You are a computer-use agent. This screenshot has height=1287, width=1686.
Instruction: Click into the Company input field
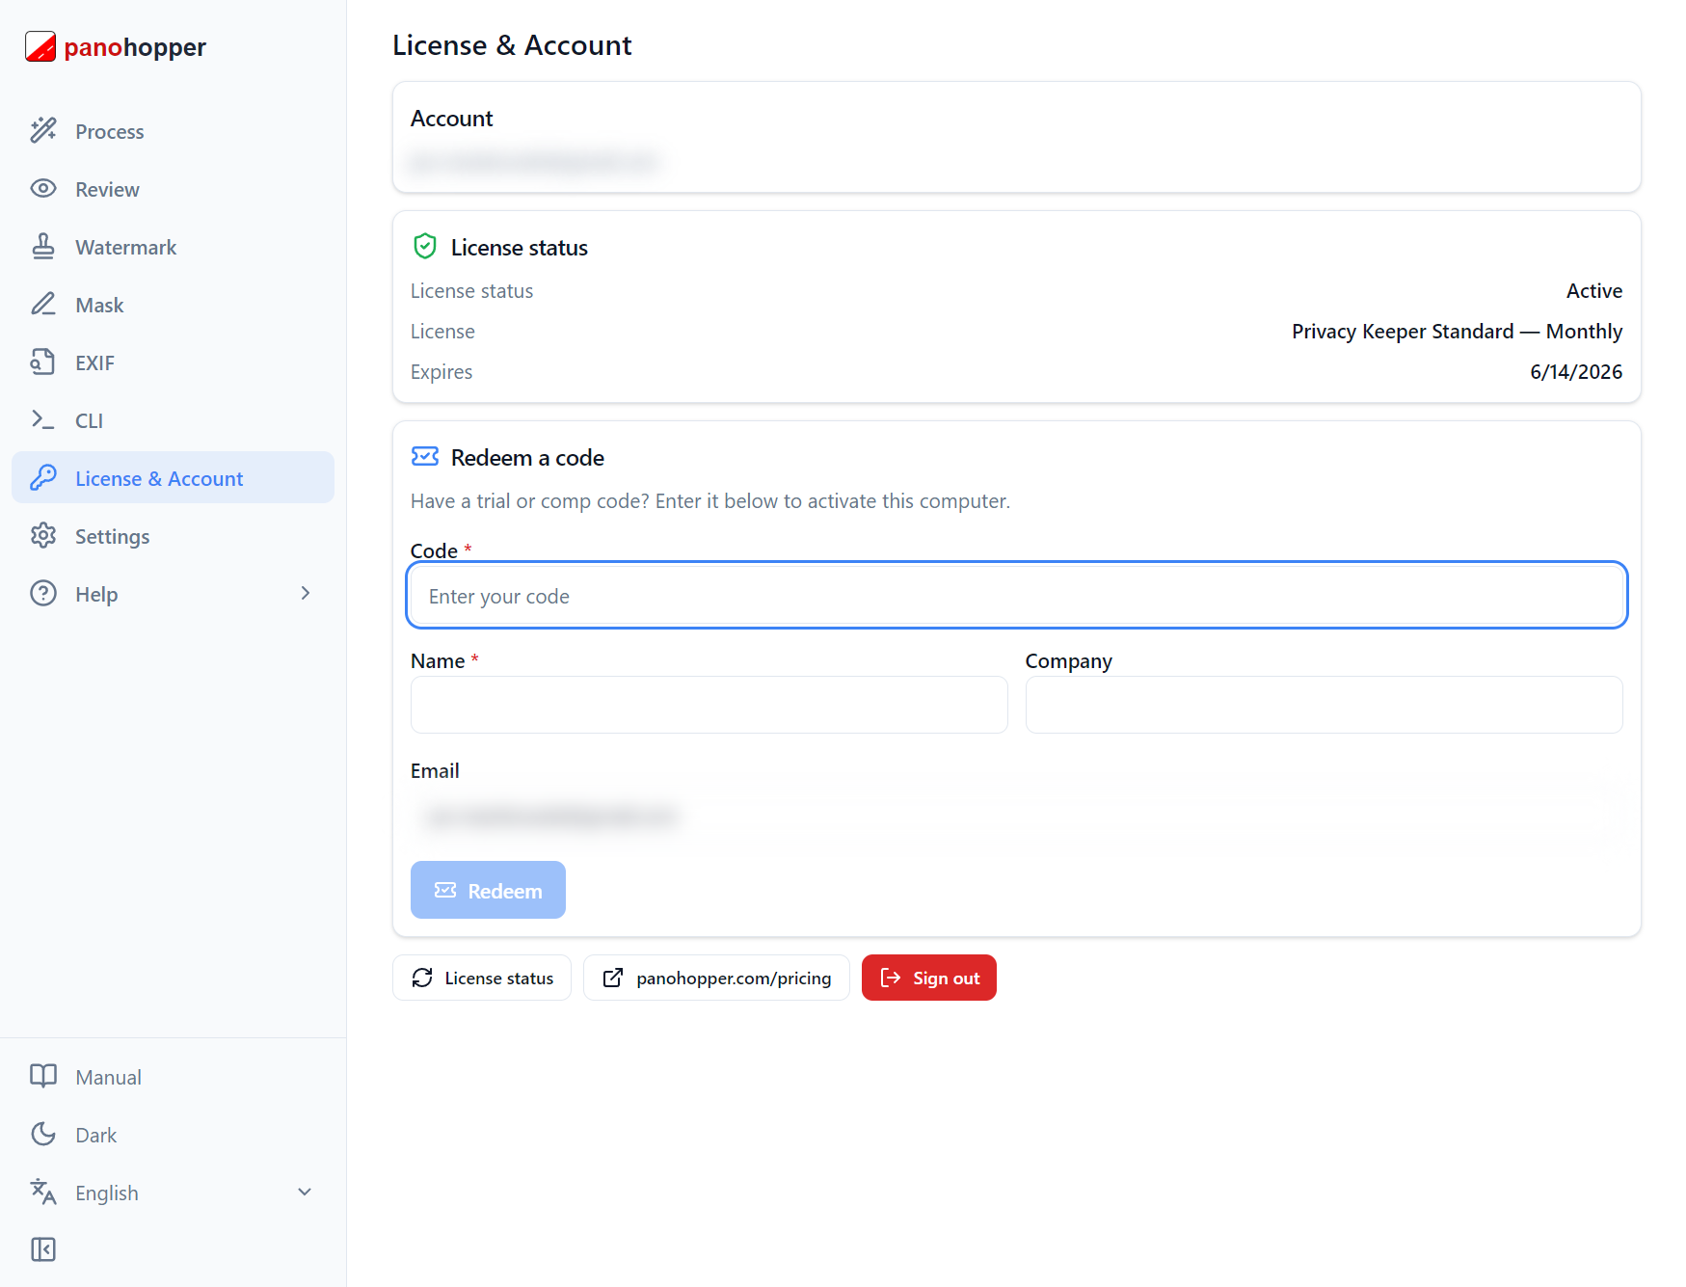(1325, 705)
